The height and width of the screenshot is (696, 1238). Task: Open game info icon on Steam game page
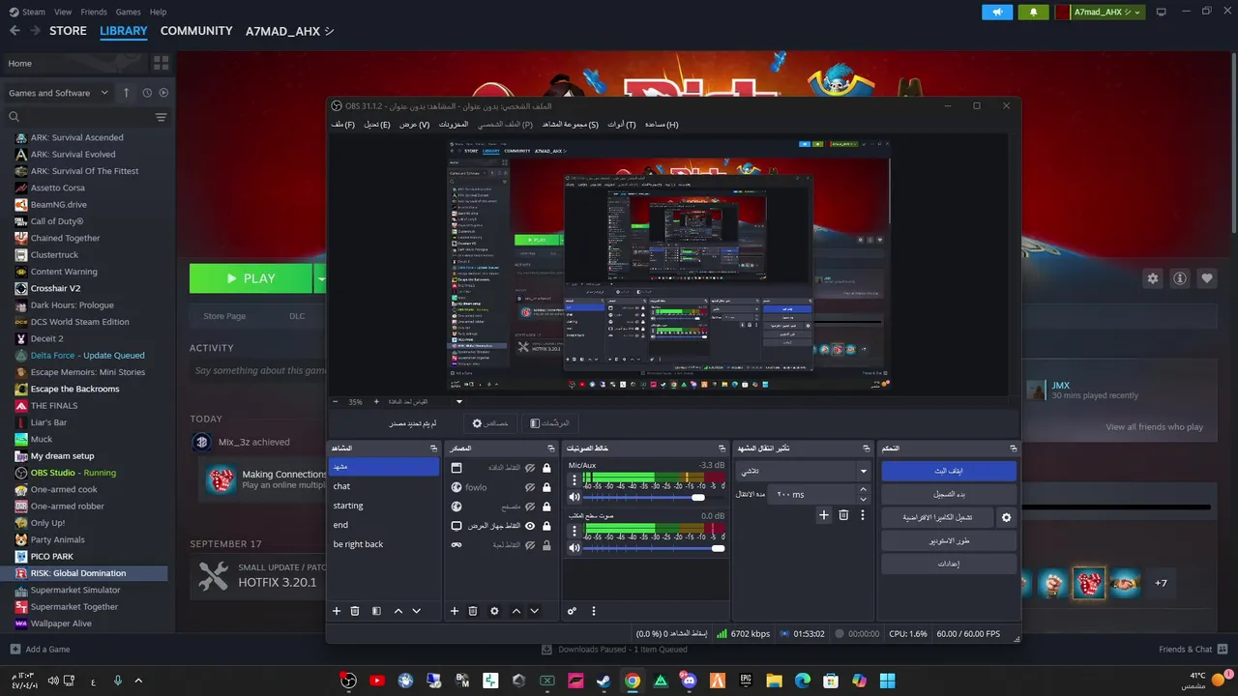coord(1180,278)
